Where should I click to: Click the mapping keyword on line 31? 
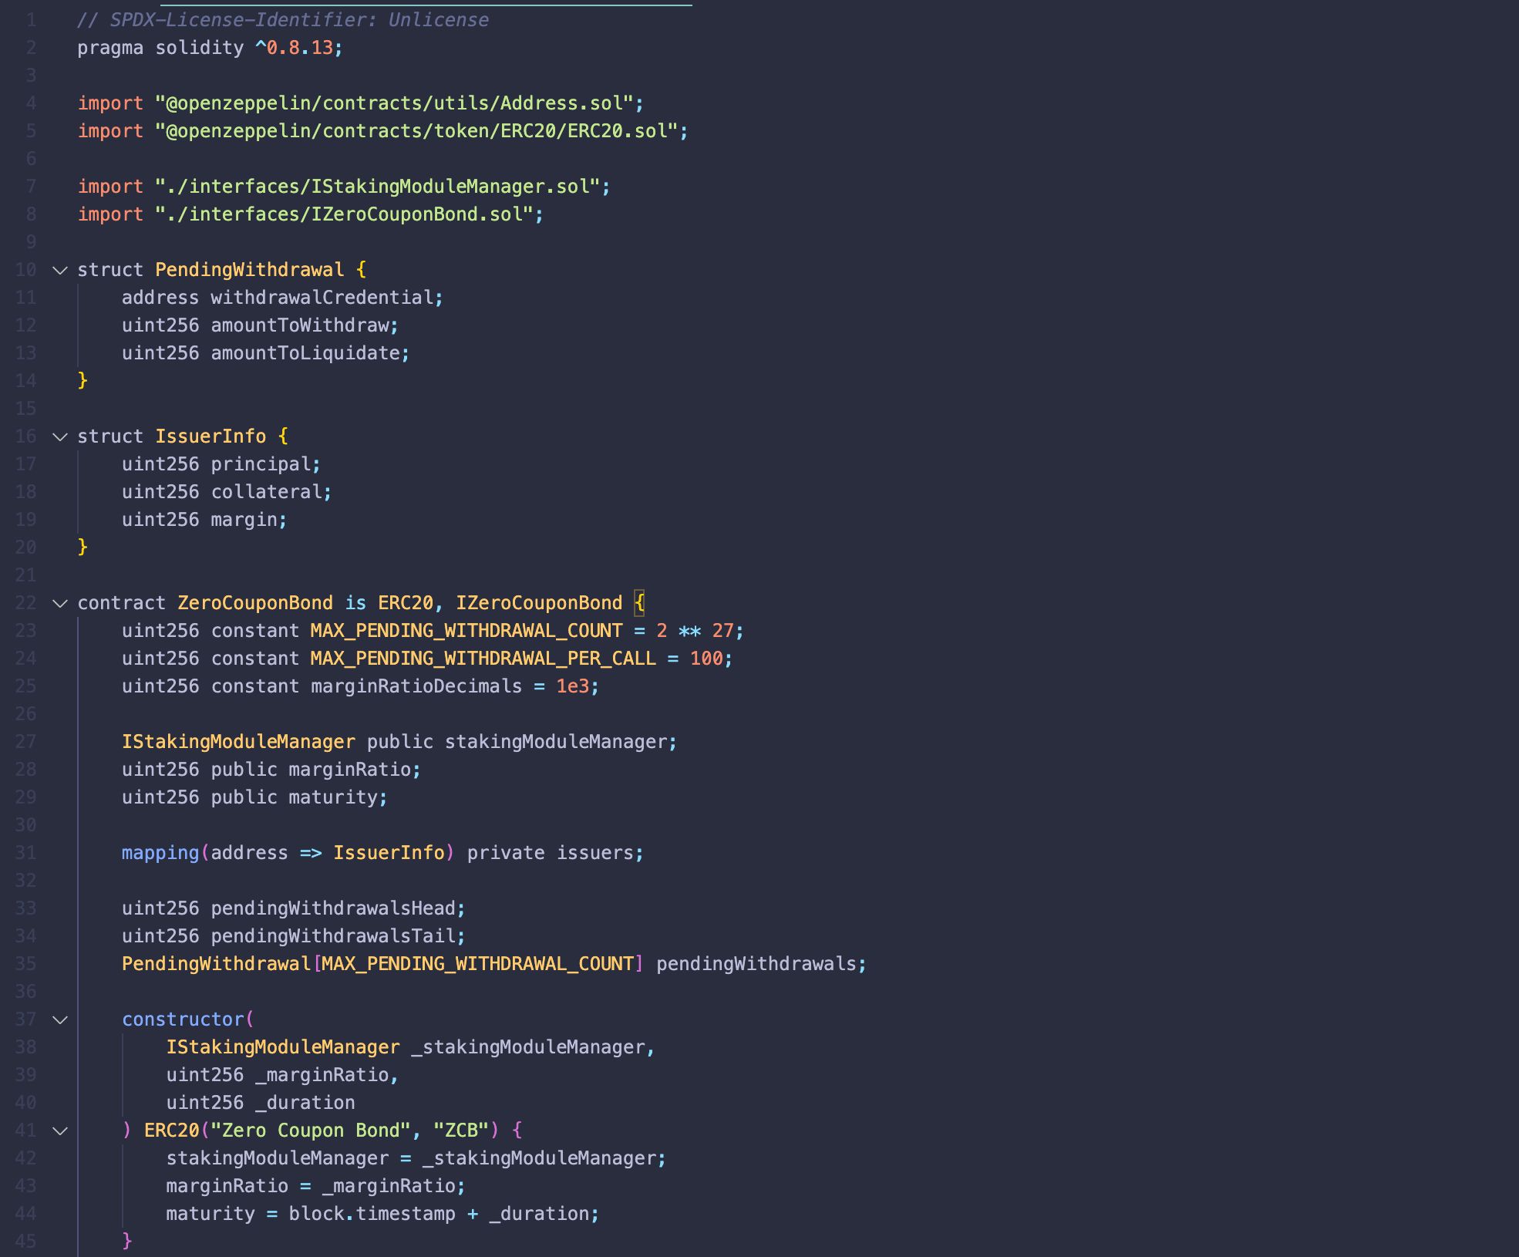[160, 853]
